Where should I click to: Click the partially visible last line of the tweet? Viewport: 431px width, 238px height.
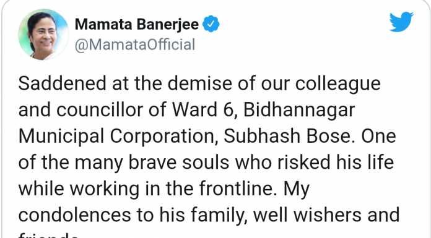click(48, 236)
